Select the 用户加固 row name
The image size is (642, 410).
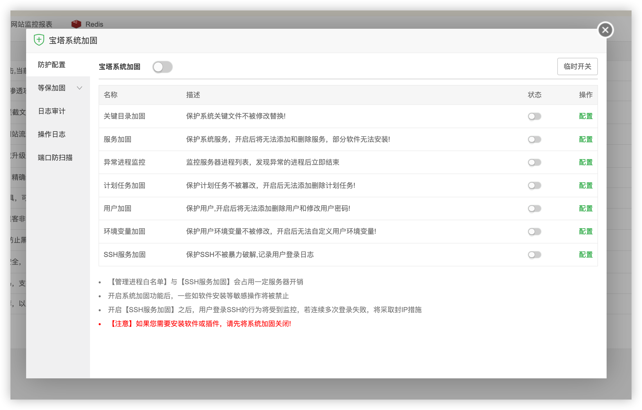click(x=118, y=208)
